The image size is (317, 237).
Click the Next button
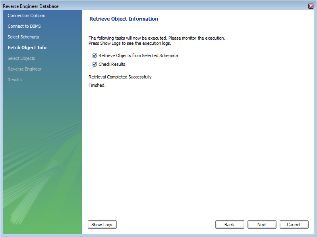pyautogui.click(x=261, y=225)
